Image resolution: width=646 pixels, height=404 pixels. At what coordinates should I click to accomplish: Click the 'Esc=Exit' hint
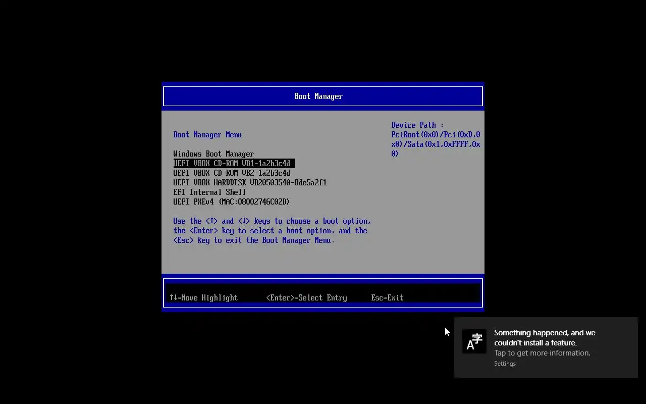(x=387, y=298)
